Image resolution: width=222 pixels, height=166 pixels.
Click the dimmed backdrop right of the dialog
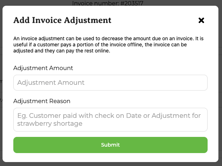(x=220, y=108)
